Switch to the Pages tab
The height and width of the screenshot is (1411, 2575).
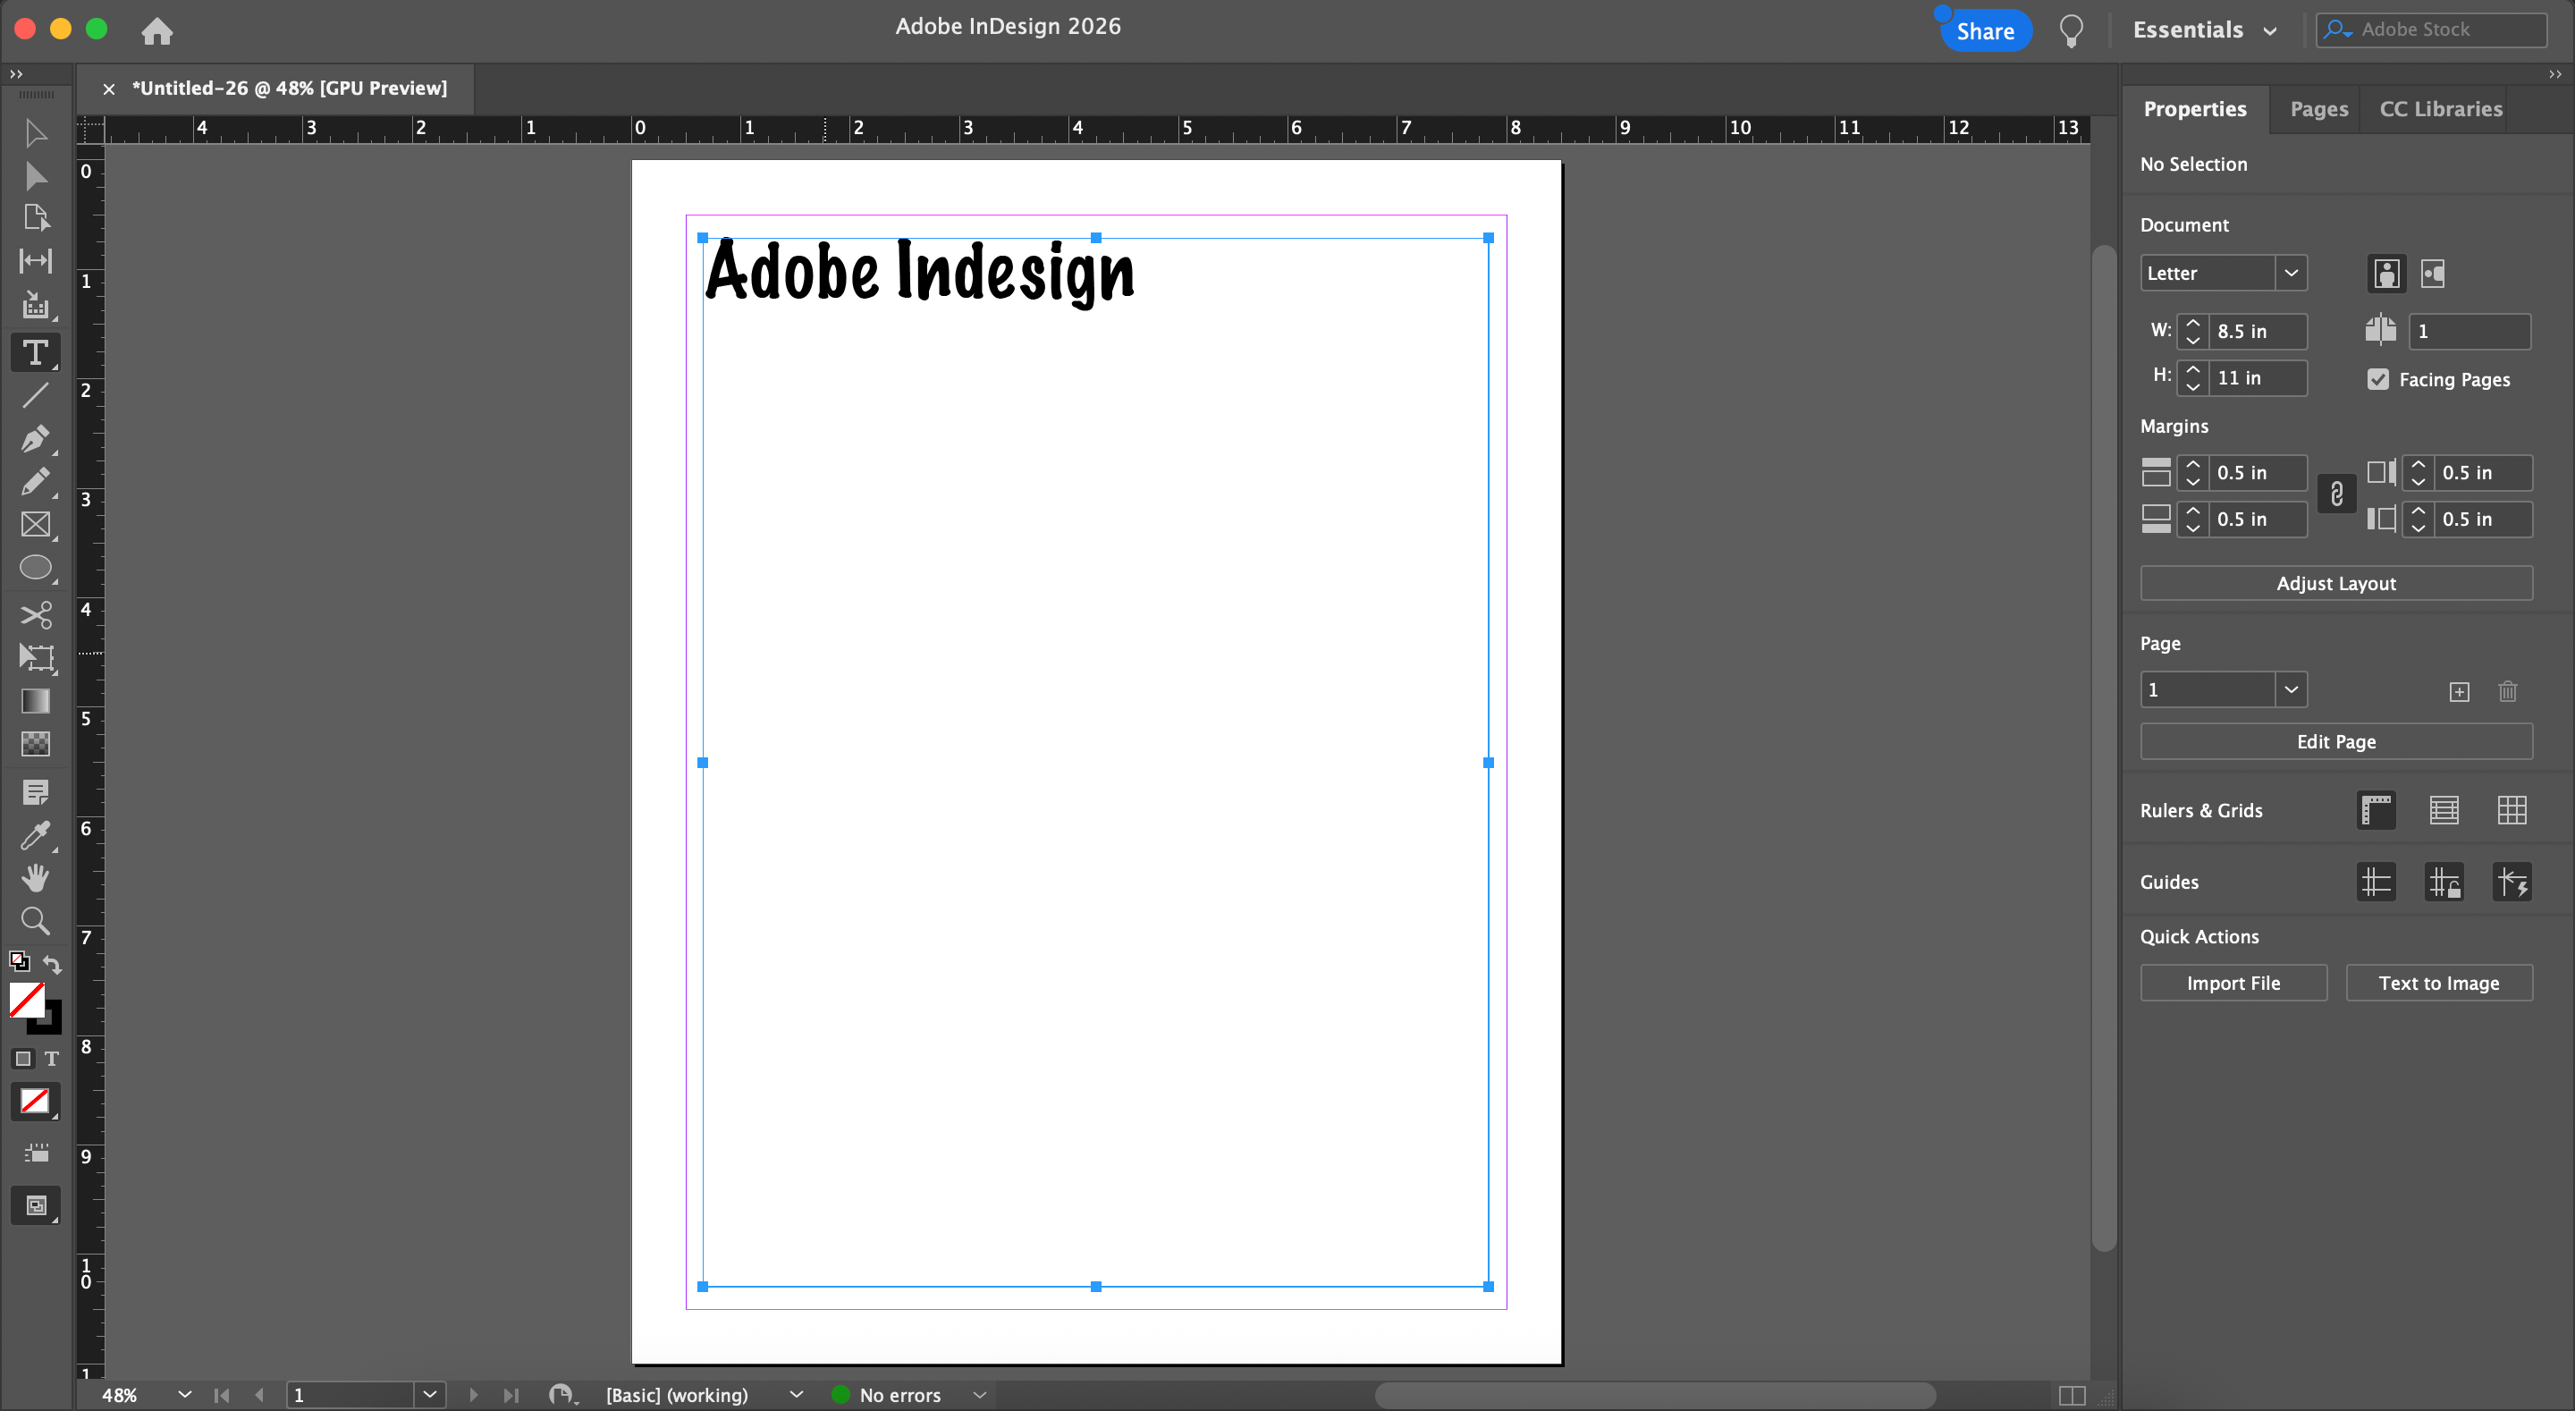click(x=2318, y=109)
